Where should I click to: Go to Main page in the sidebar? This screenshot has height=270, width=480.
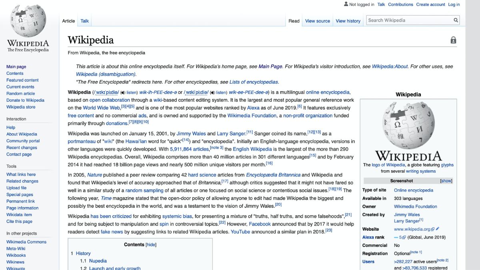click(x=16, y=67)
